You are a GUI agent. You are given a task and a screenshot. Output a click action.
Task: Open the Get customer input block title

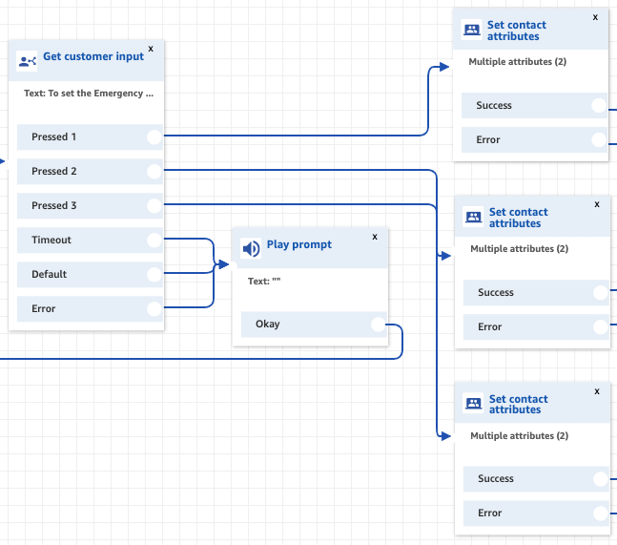click(x=93, y=56)
